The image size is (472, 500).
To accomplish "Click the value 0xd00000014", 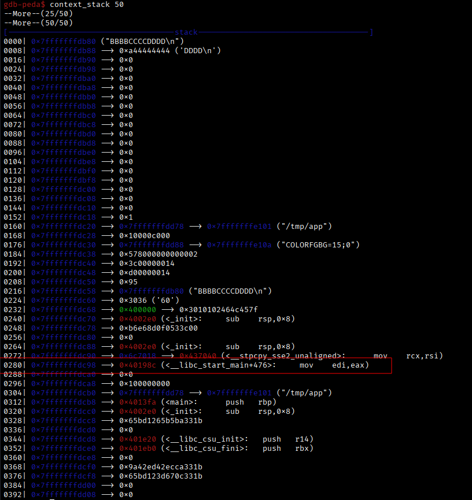I will (145, 273).
